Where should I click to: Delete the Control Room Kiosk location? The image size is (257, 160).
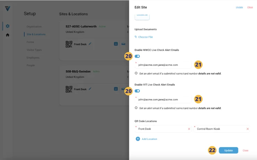pos(248,129)
